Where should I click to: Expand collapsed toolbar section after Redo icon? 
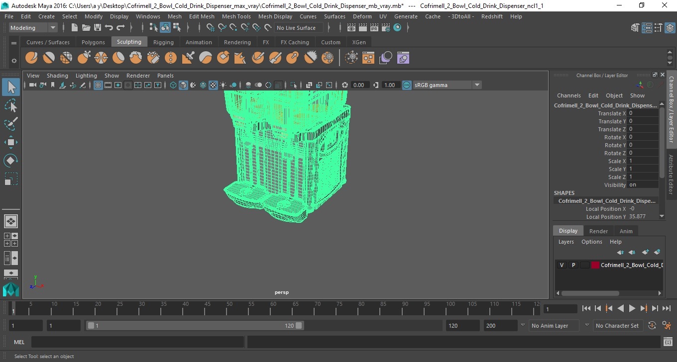click(131, 28)
